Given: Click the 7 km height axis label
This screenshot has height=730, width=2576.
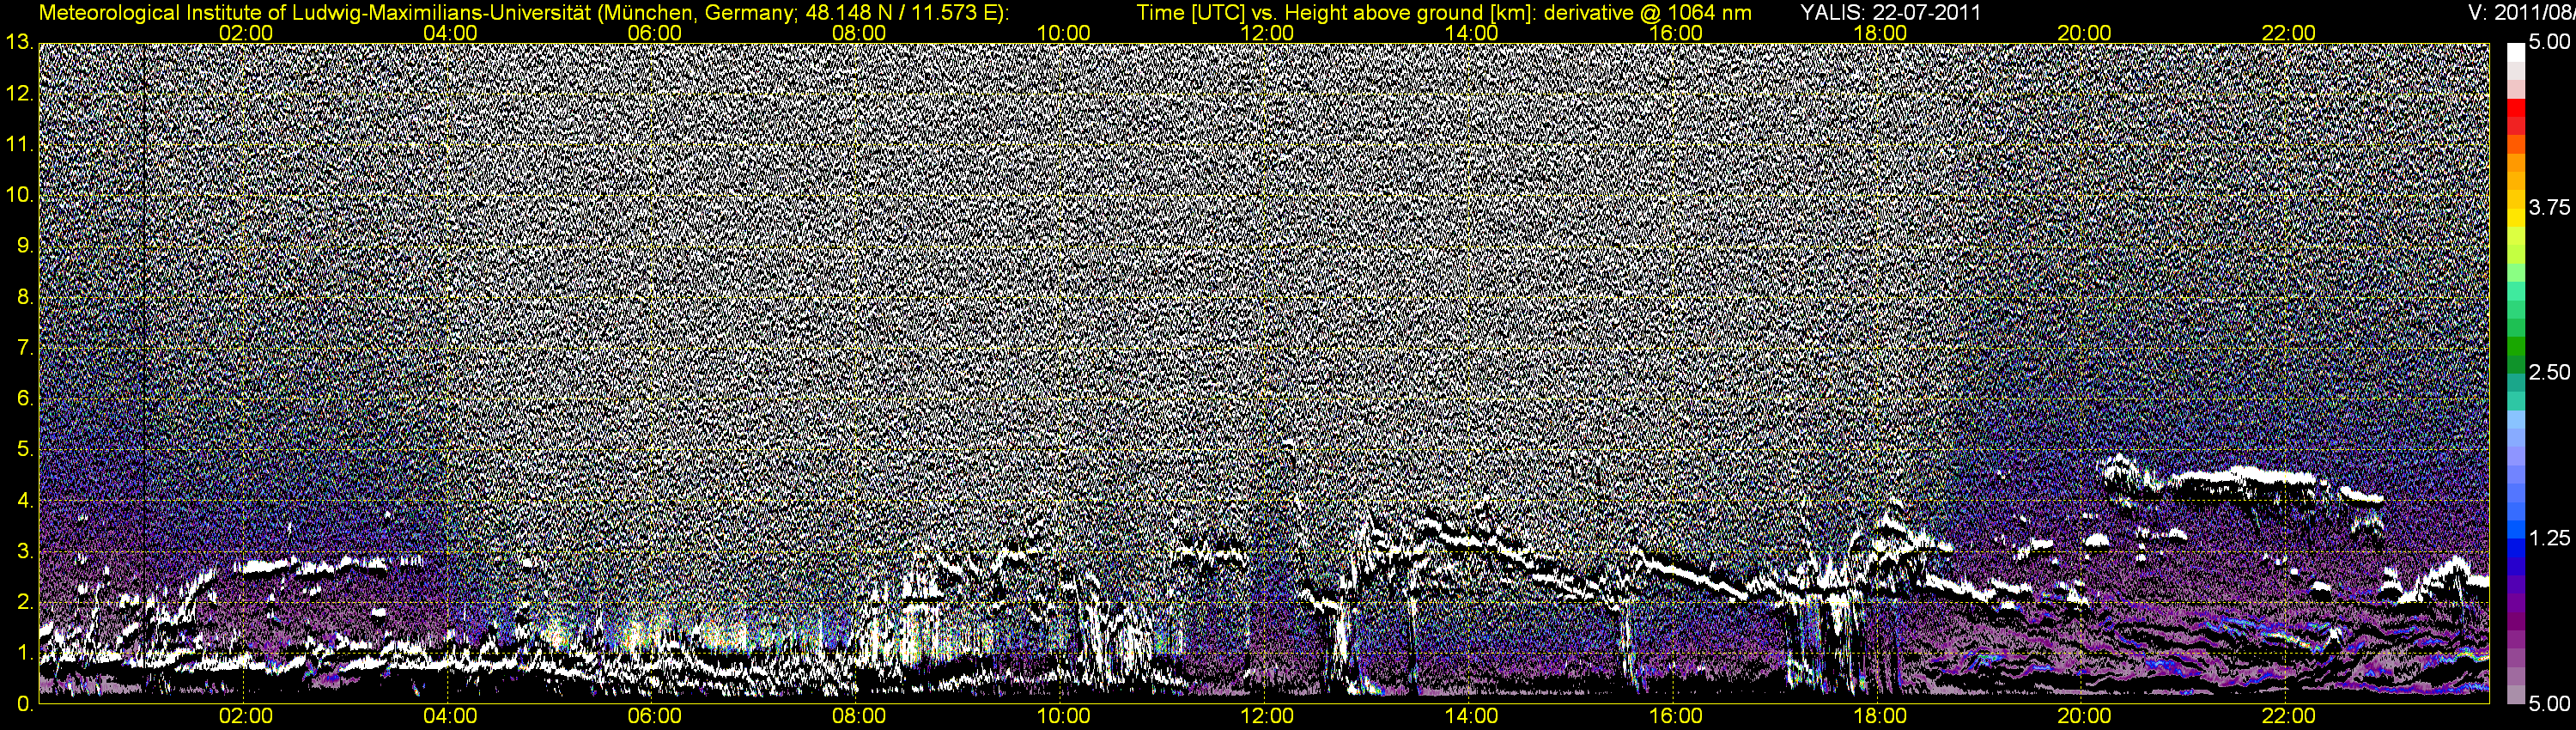Looking at the screenshot, I should 24,348.
